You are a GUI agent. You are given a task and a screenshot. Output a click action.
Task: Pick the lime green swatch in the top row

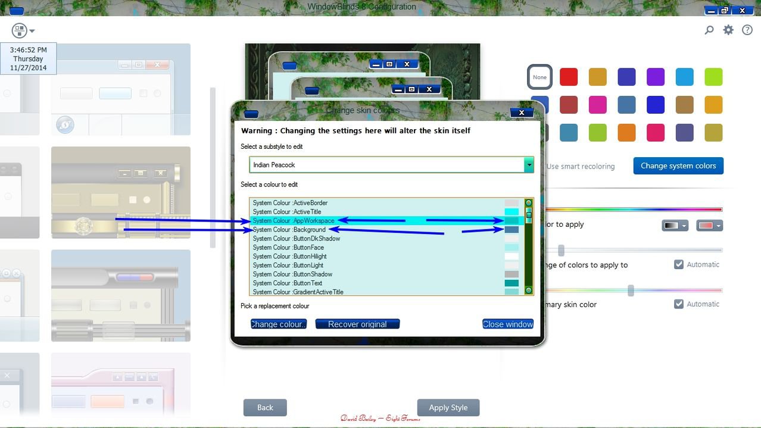pos(713,77)
